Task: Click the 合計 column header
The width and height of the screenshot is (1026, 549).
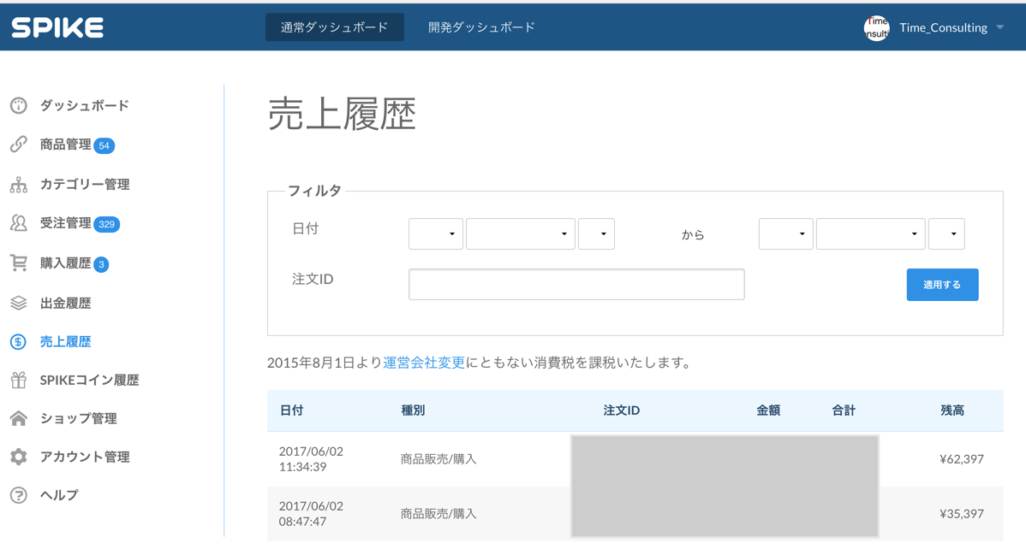Action: click(844, 410)
